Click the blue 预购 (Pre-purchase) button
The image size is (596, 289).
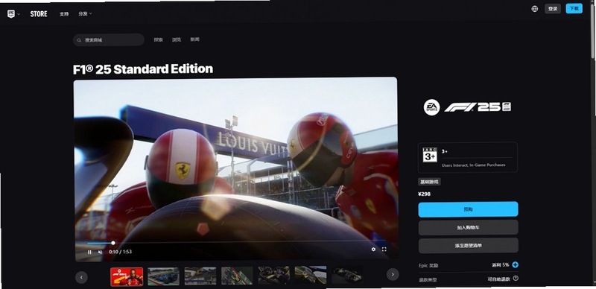(x=469, y=209)
